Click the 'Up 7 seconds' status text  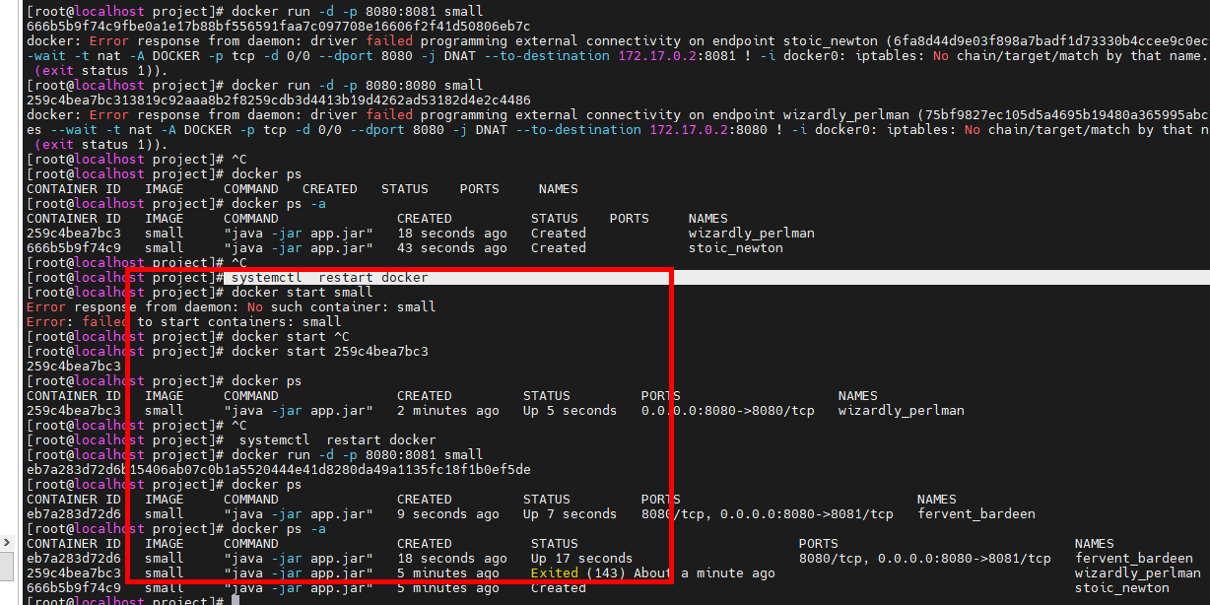click(570, 513)
